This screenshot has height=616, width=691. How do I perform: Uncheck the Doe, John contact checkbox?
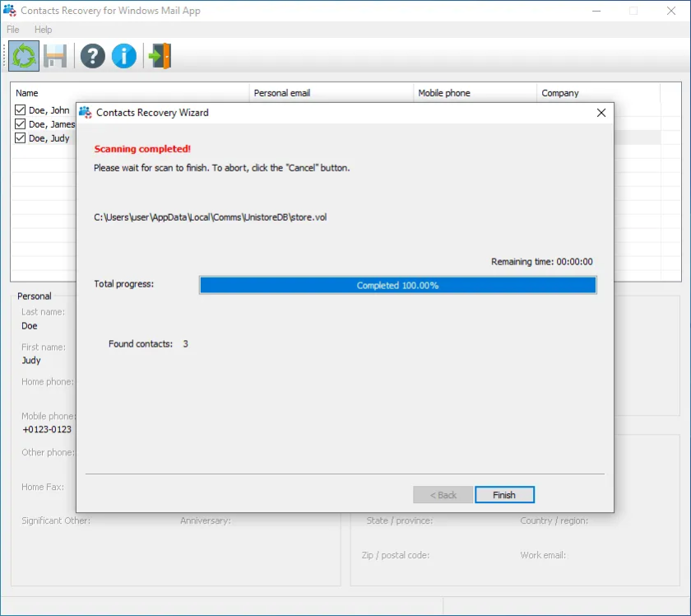(x=20, y=110)
